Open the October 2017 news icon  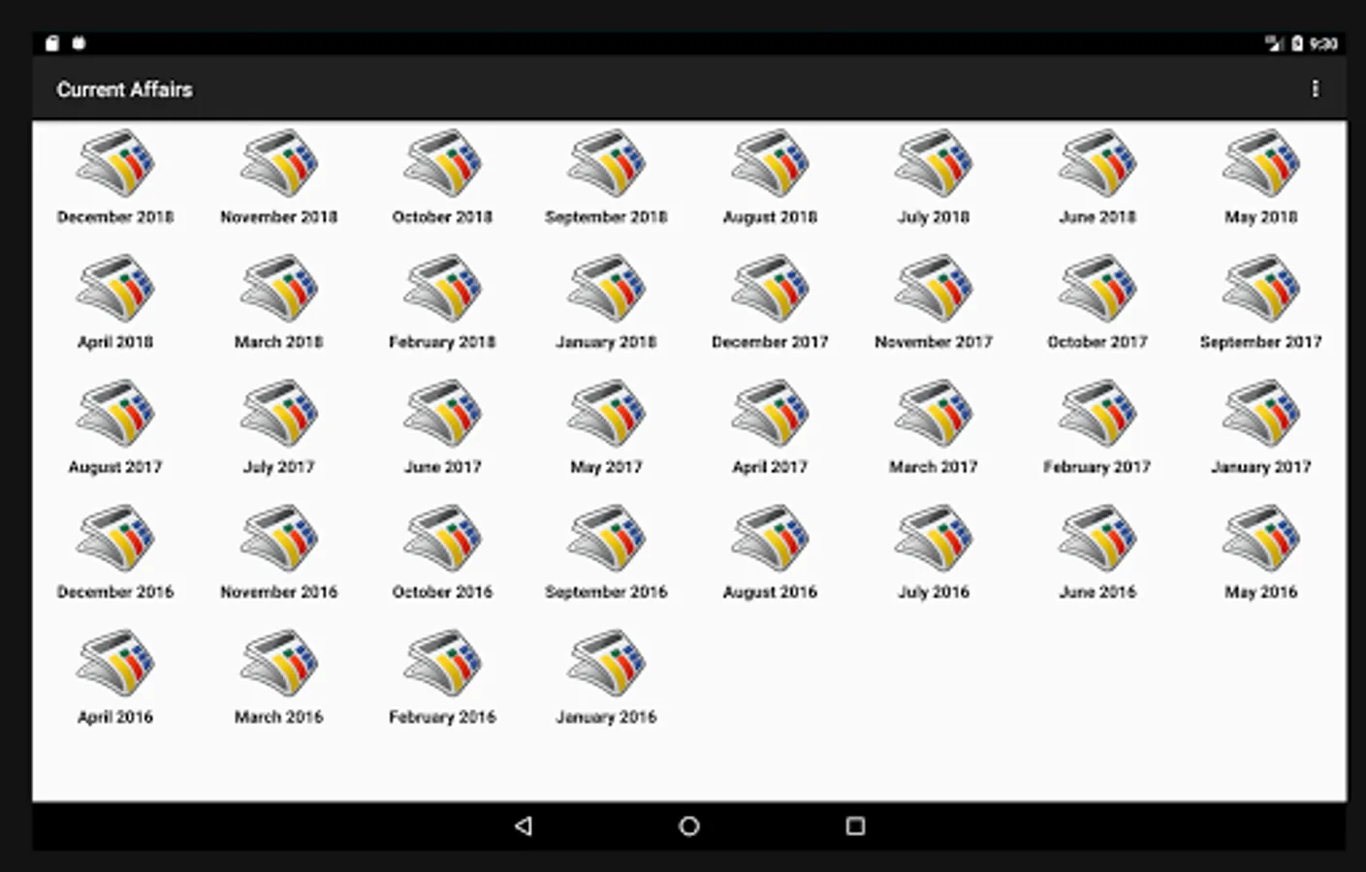1097,289
